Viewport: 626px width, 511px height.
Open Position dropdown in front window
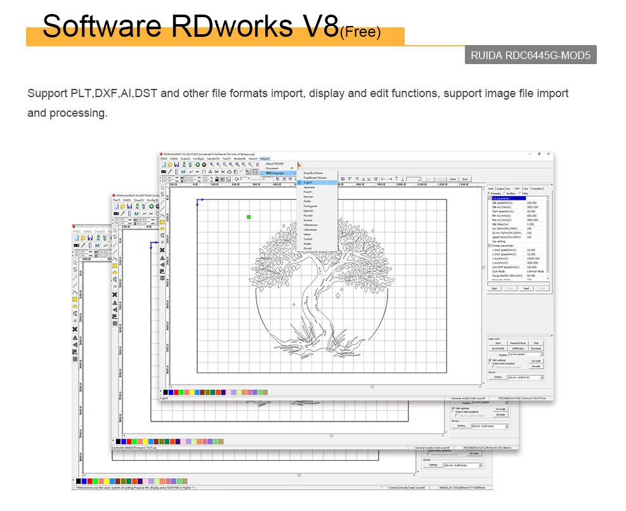tap(526, 354)
